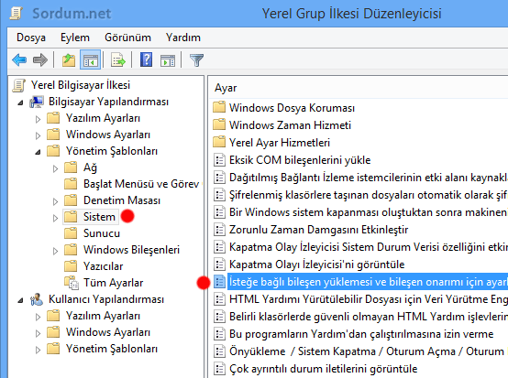Viewport: 508px width, 378px height.
Task: Open the Yardım menu
Action: pyautogui.click(x=183, y=38)
